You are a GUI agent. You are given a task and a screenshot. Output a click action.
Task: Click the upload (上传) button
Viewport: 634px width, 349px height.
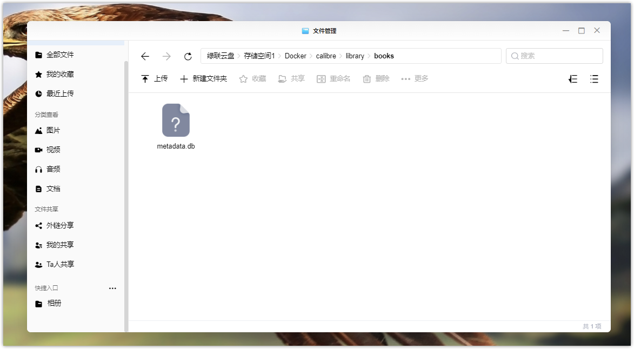coord(154,79)
